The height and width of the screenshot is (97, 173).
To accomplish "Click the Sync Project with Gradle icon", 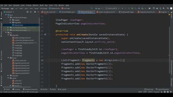I will [157, 8].
